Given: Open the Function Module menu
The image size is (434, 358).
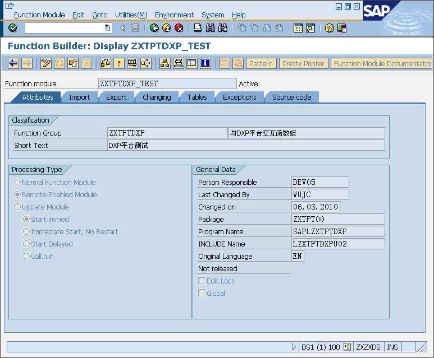Looking at the screenshot, I should [x=39, y=15].
